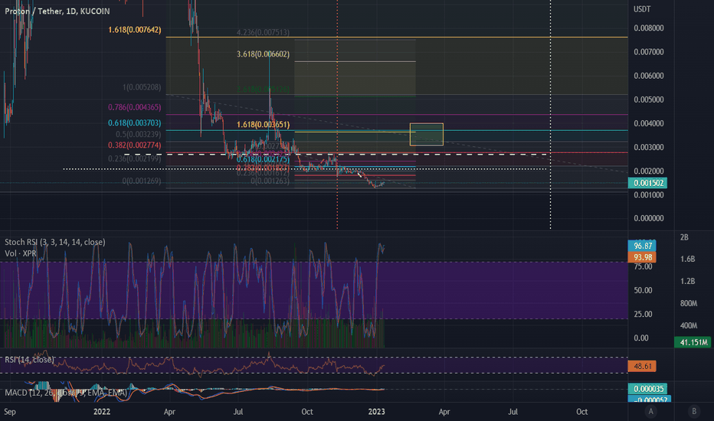The height and width of the screenshot is (421, 714).
Task: Click price axis level 0.006000
Action: [649, 76]
